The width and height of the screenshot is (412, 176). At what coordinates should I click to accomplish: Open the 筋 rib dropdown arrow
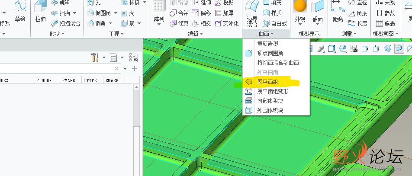pos(138,23)
